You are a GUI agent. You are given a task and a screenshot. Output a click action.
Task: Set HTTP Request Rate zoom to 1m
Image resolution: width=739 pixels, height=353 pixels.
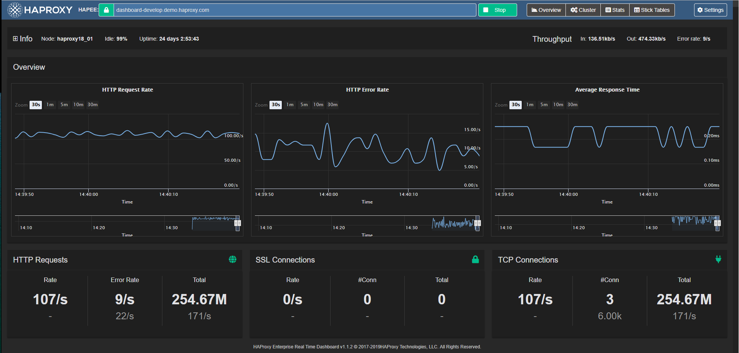coord(50,105)
